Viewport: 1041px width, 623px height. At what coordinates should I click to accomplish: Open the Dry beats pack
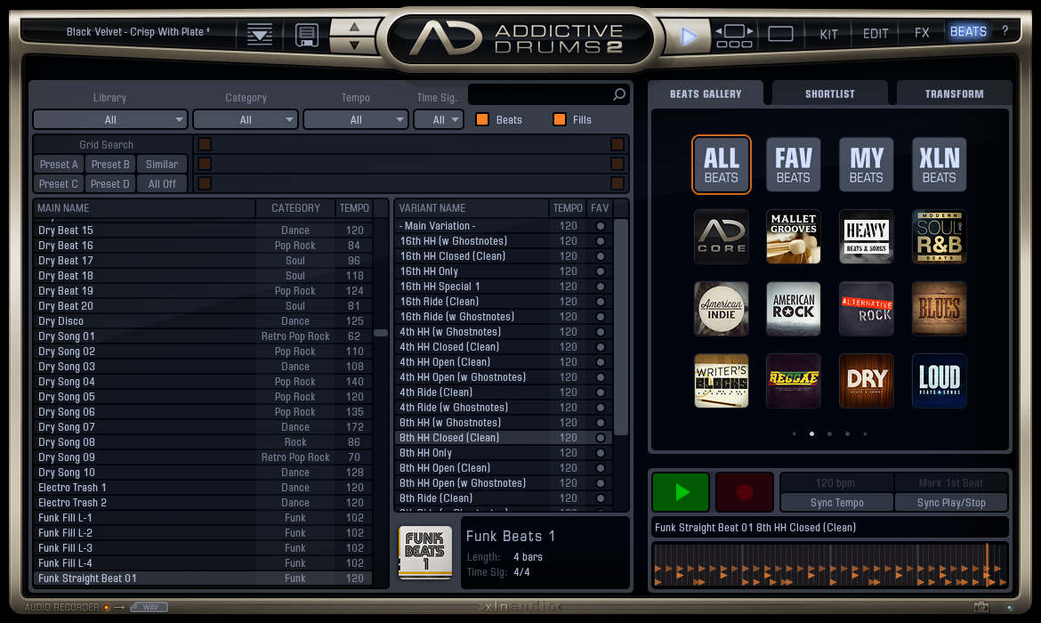[x=867, y=381]
